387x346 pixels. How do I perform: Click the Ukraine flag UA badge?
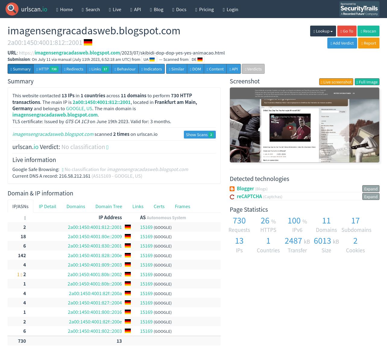(x=149, y=59)
